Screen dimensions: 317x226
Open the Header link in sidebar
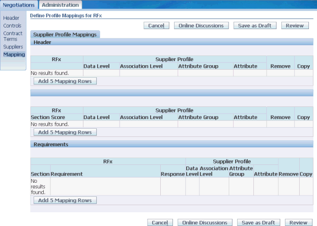[x=11, y=18]
